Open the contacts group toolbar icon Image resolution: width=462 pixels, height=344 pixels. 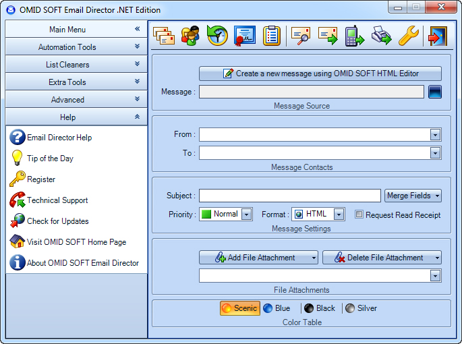coord(190,36)
